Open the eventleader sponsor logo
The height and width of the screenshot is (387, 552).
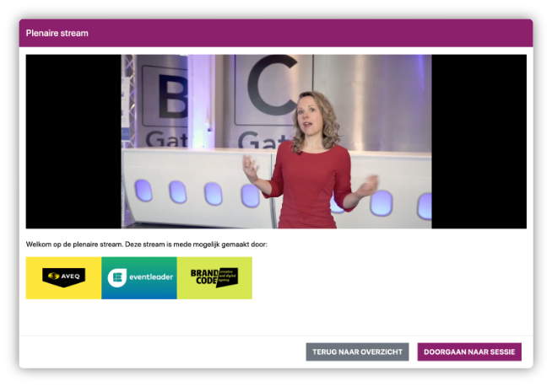pos(139,278)
